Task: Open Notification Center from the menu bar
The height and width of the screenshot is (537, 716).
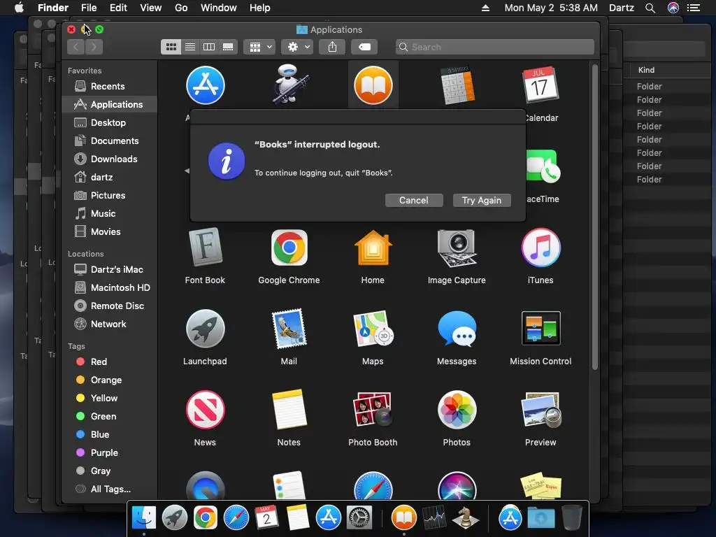Action: pyautogui.click(x=694, y=8)
